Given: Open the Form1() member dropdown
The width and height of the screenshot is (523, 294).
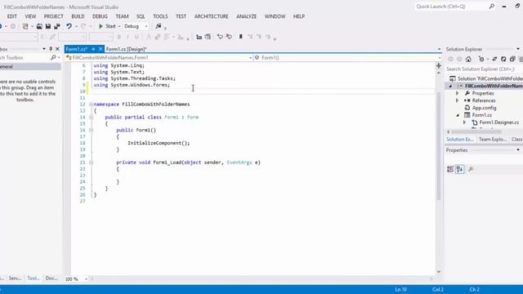Looking at the screenshot, I should (347, 58).
